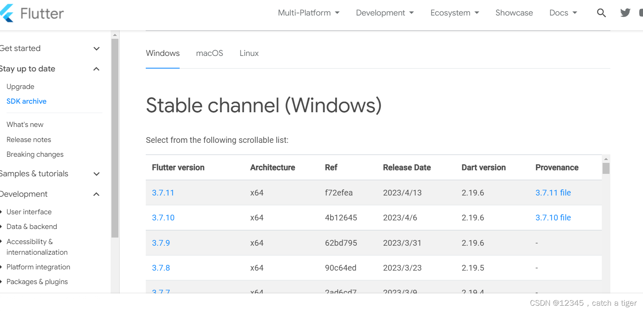
Task: Click the sidebar scroll-up arrow
Action: pos(115,35)
